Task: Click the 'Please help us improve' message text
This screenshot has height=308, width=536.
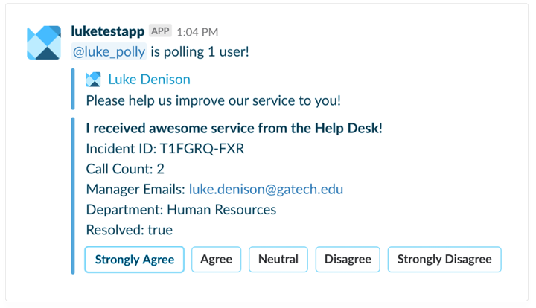Action: [214, 100]
